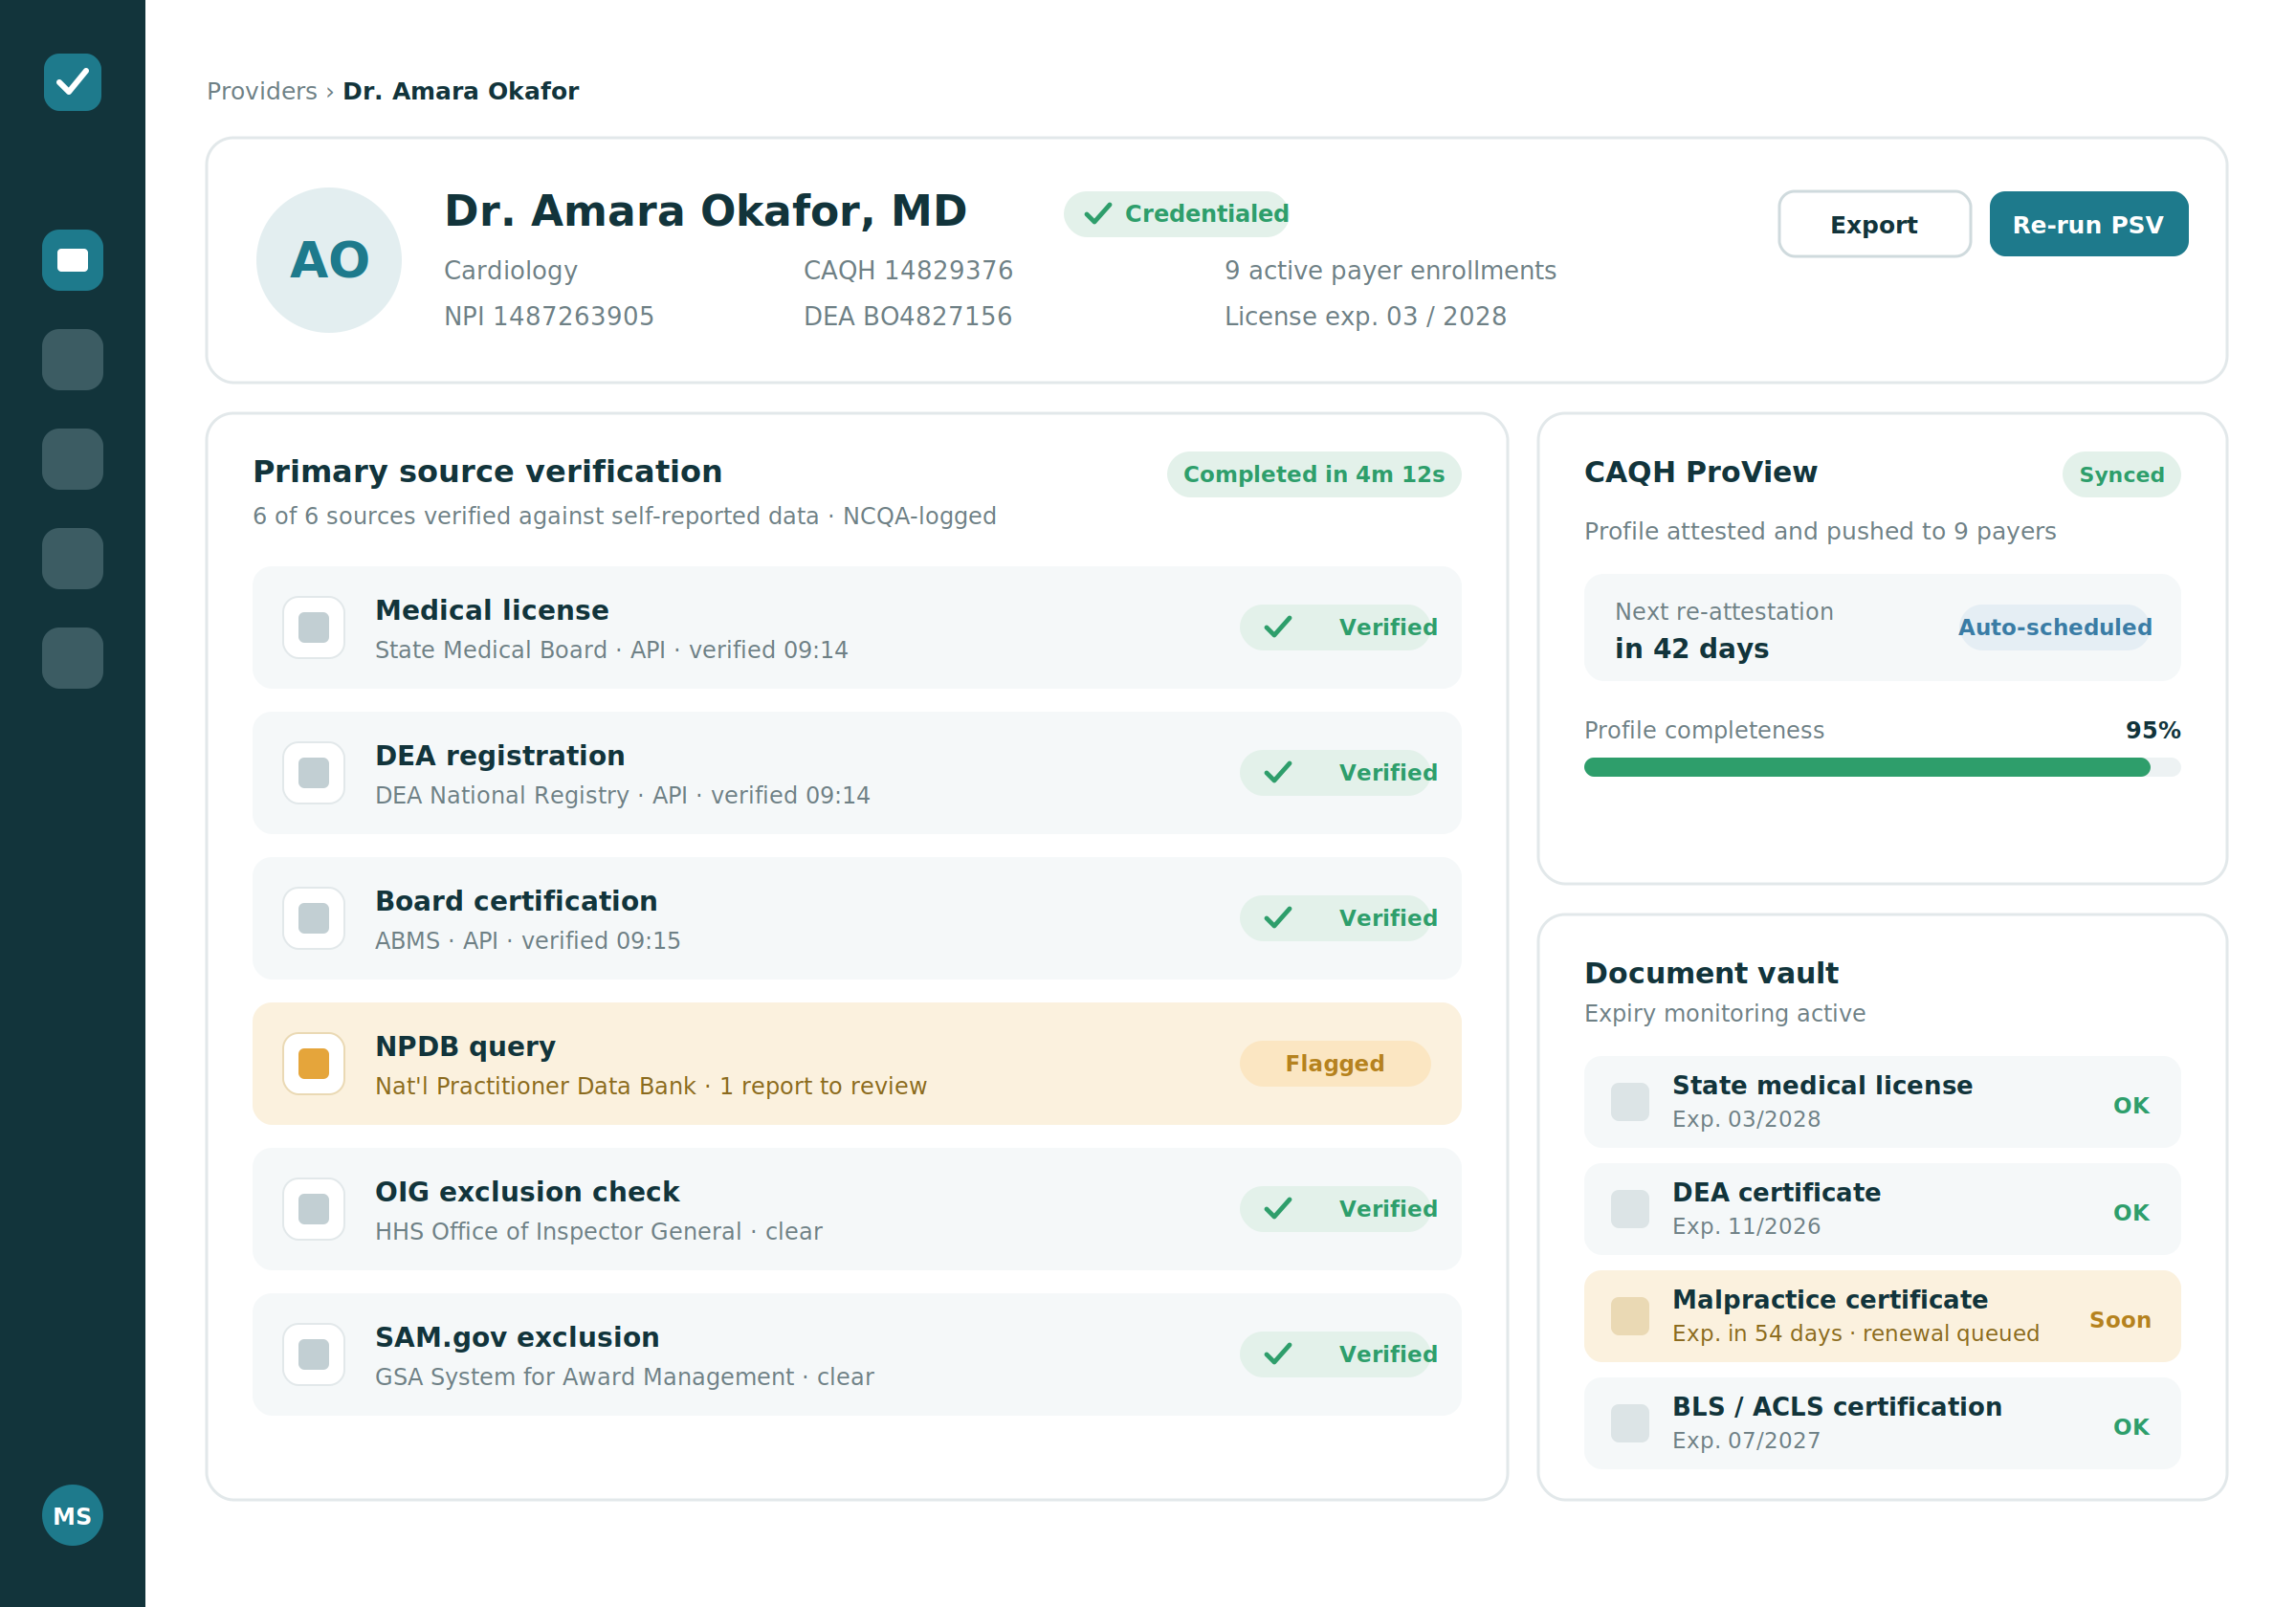Click Verified badge for OIG exclusion check
This screenshot has width=2296, height=1607.
point(1336,1209)
